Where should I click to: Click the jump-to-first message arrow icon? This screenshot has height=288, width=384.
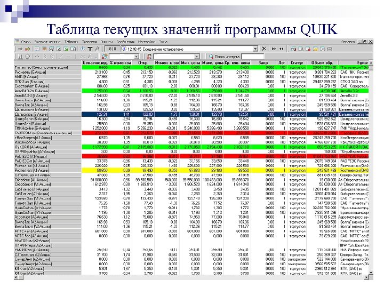point(274,49)
